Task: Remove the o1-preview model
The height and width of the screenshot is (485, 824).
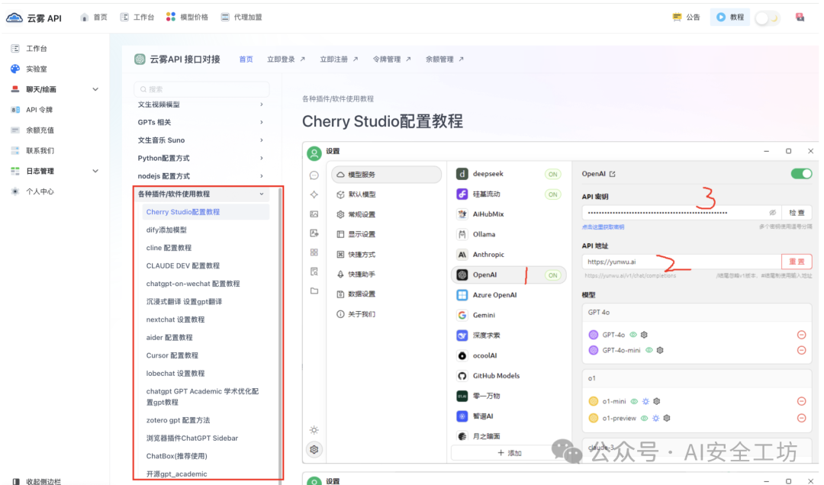Action: click(801, 418)
